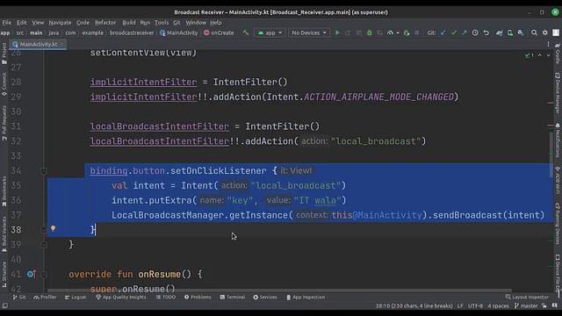Open the Device Manager toolbar icon
The image size is (562, 316).
tap(510, 32)
